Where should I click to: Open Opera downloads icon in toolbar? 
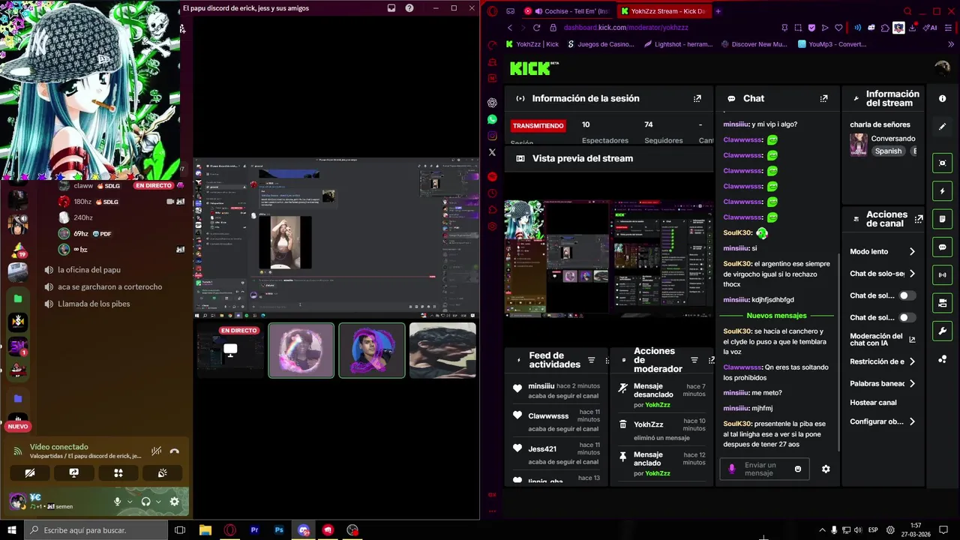pos(912,28)
